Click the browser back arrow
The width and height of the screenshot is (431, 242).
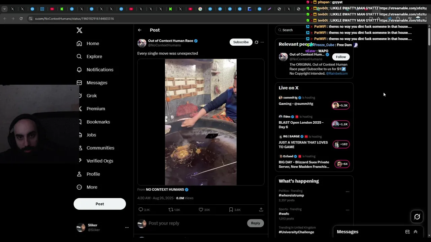5,18
